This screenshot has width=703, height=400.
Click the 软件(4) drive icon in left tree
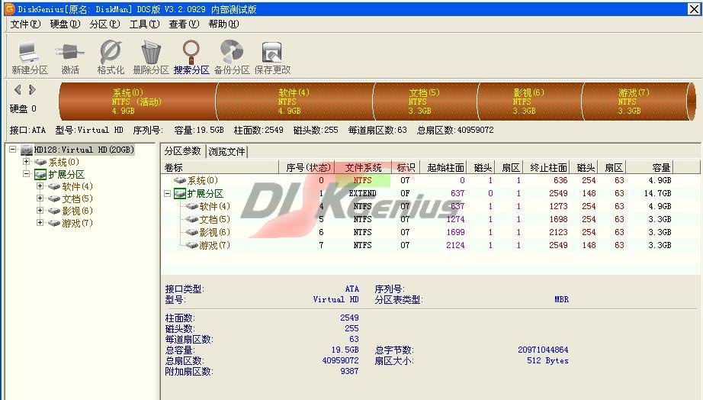pos(54,186)
